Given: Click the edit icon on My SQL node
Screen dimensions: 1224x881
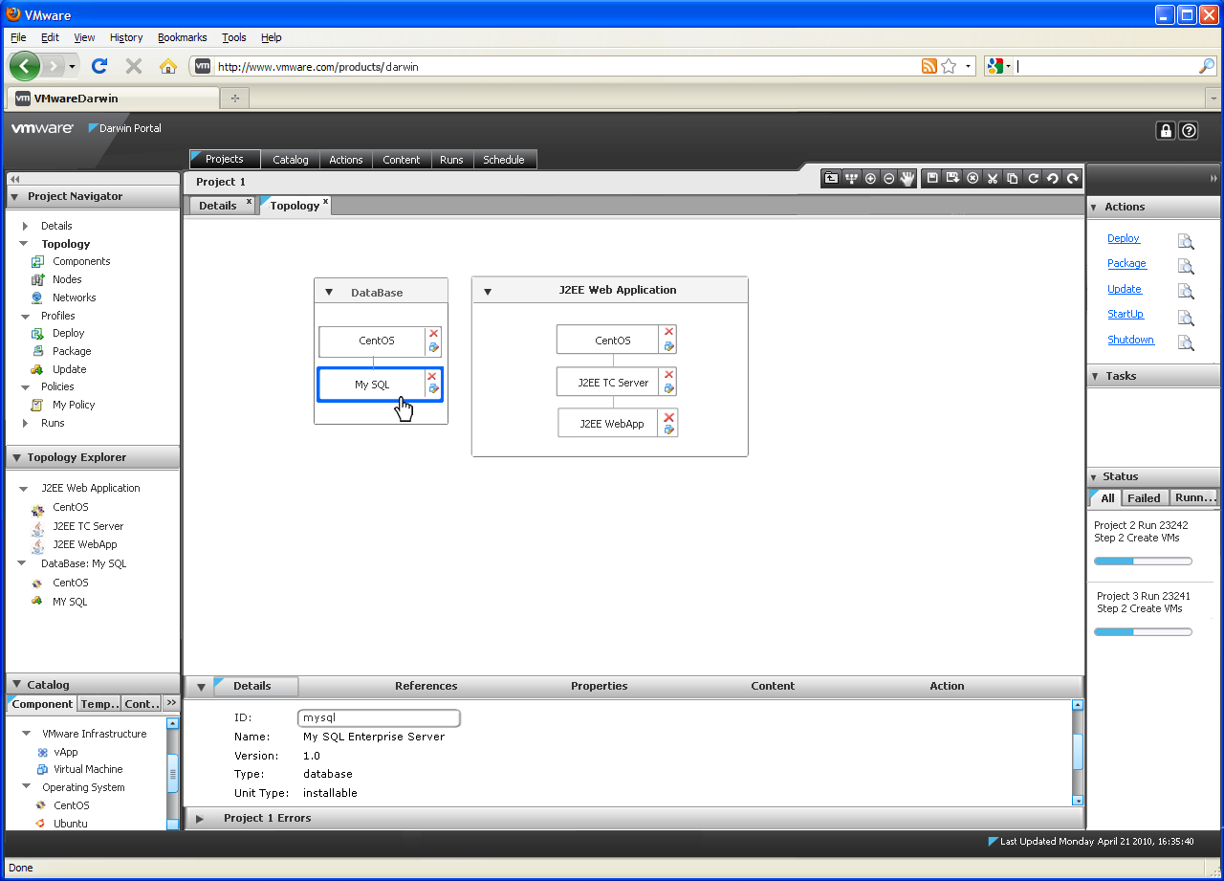Looking at the screenshot, I should [x=433, y=388].
